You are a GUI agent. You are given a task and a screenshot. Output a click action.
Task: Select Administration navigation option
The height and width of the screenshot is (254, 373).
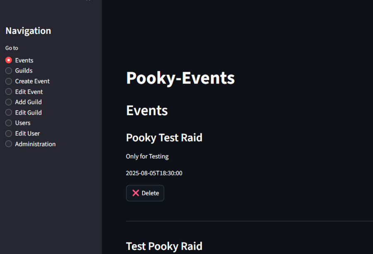pos(8,144)
